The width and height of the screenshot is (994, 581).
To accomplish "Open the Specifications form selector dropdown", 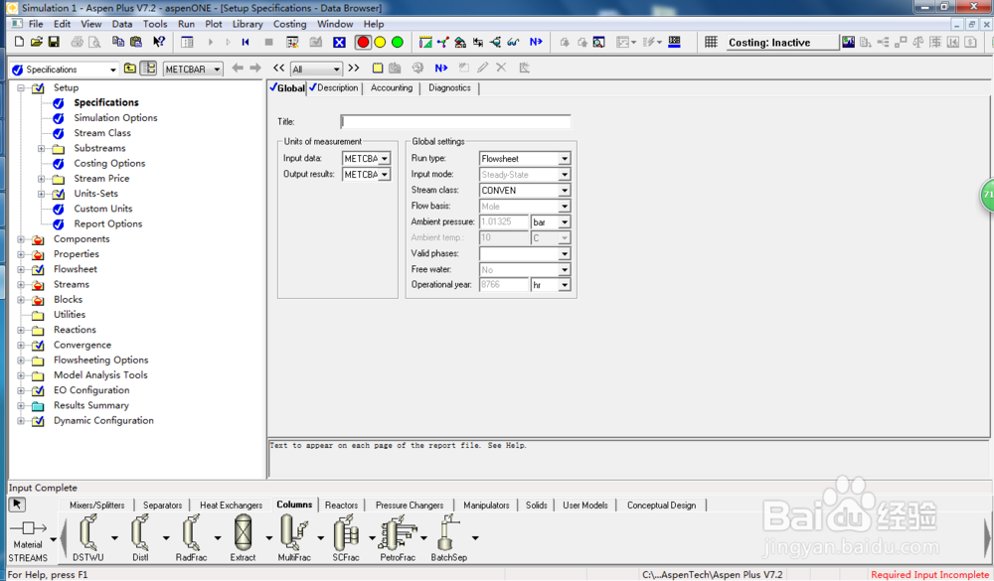I will 113,70.
